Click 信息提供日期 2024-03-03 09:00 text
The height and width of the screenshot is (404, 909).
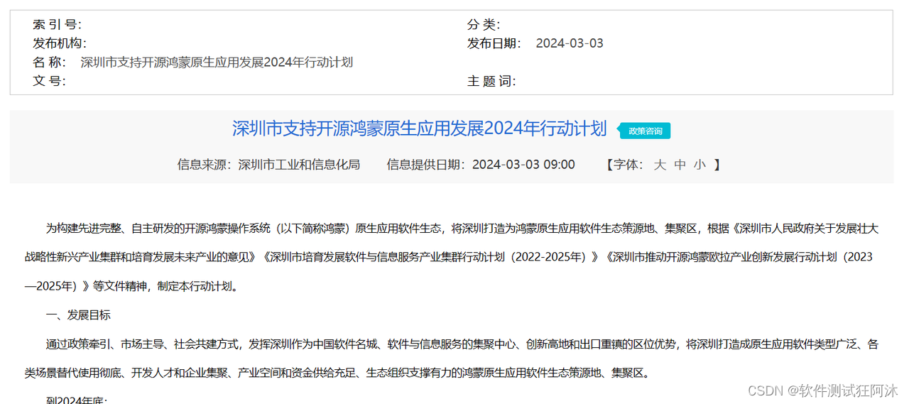(x=481, y=165)
